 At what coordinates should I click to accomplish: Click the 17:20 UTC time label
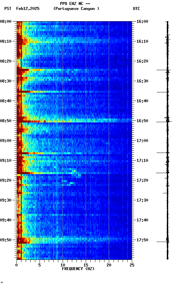click(x=142, y=180)
